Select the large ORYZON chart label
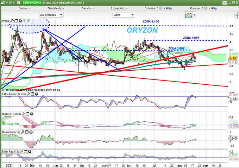 [x=142, y=30]
